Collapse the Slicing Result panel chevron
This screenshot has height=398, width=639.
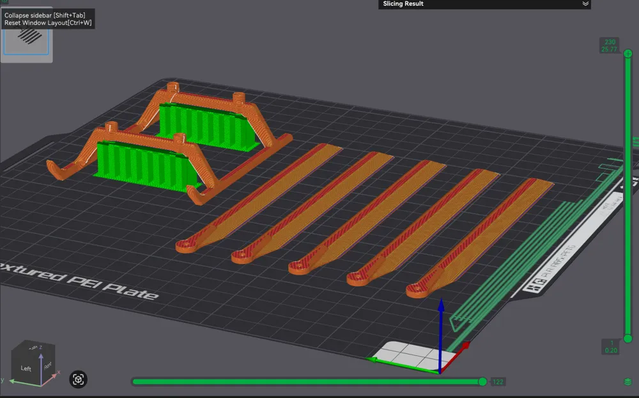click(585, 4)
